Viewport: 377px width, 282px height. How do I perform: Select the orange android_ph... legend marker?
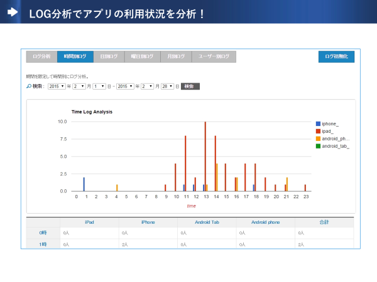(x=318, y=138)
